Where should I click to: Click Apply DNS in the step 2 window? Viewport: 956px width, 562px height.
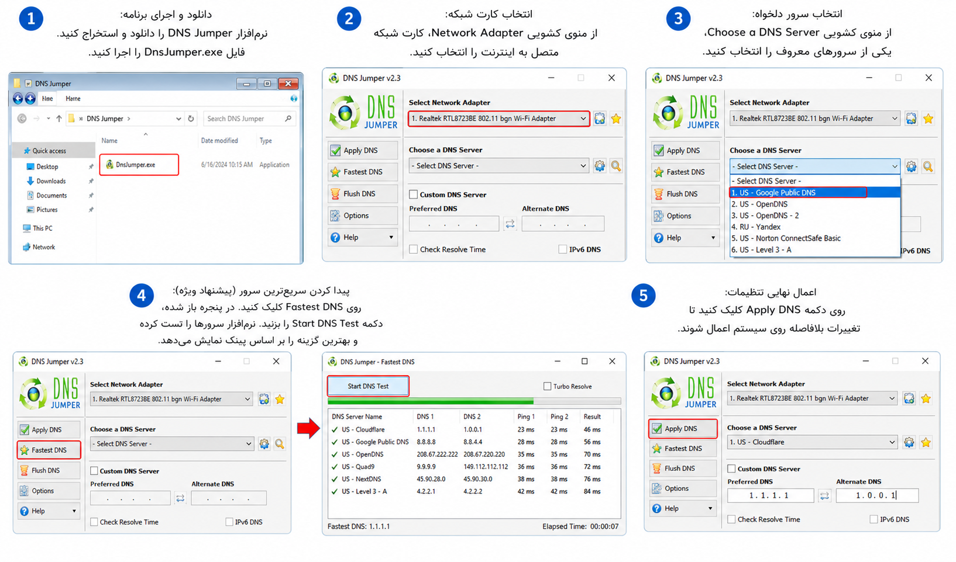363,150
